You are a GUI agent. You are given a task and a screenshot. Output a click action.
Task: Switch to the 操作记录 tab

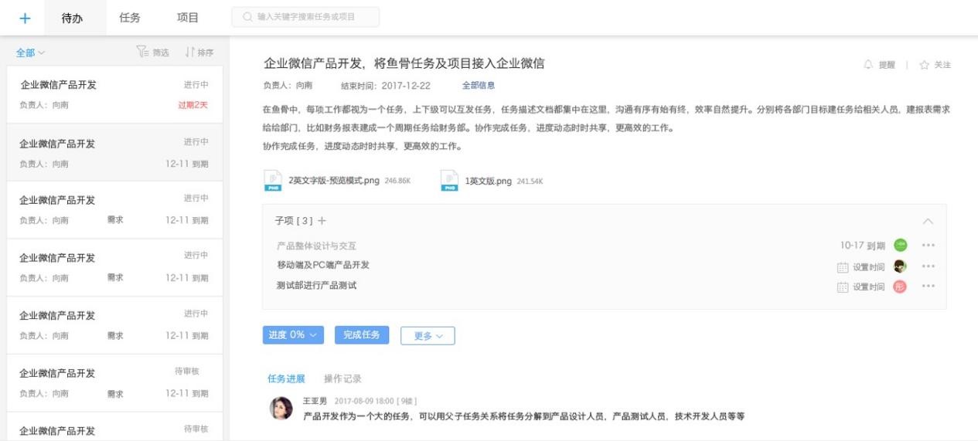[342, 378]
